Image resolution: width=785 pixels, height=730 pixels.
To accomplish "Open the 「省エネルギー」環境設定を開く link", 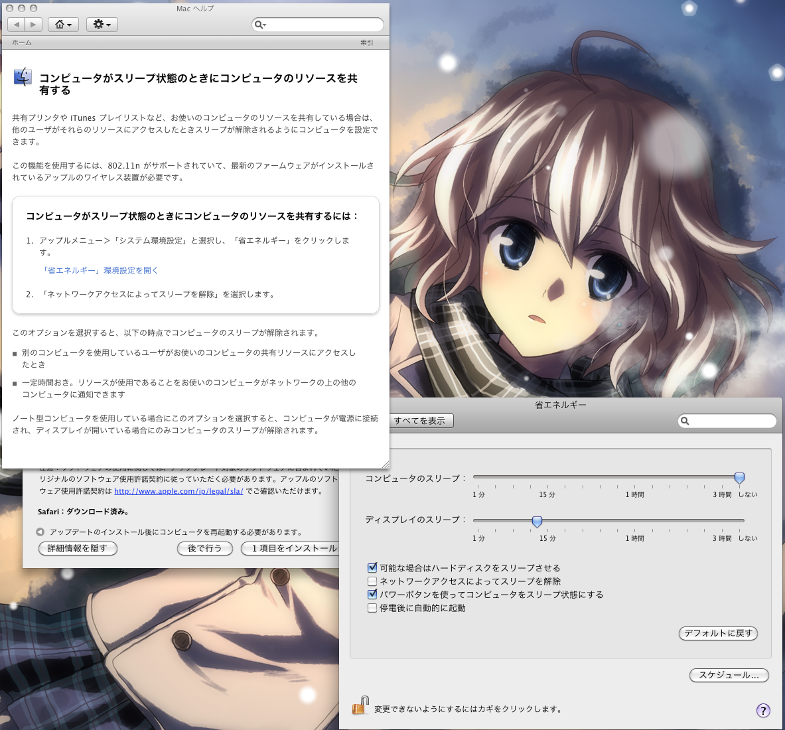I will [100, 271].
